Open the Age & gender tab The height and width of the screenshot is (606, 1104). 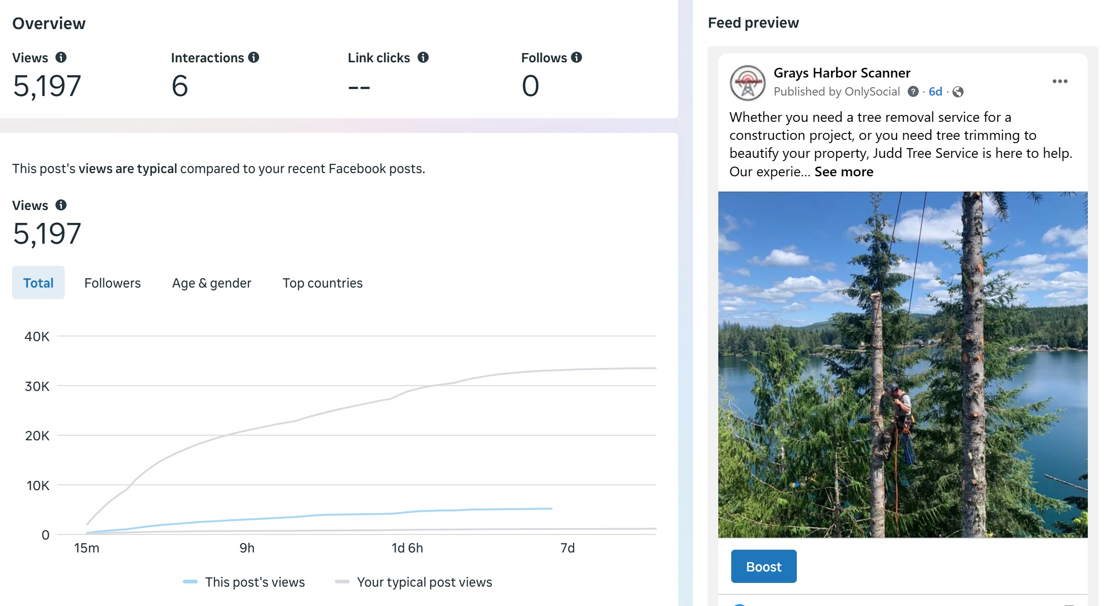click(212, 282)
